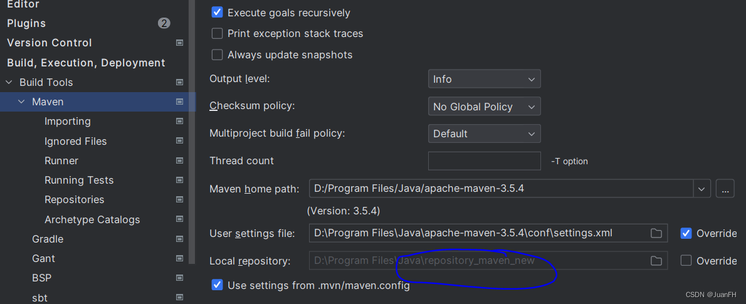This screenshot has width=746, height=304.
Task: Open Gant settings page
Action: 43,258
